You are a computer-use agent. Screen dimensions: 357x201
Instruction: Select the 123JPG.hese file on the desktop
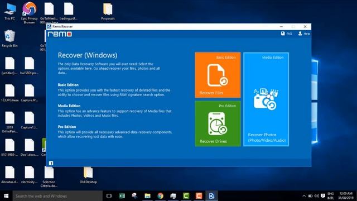point(9,93)
